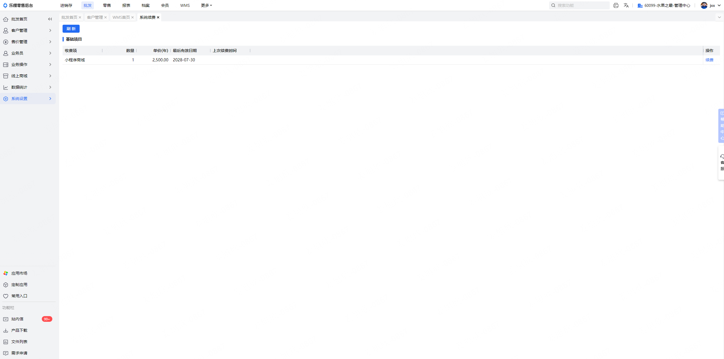Open the 更多 dropdown in the top menu
This screenshot has width=724, height=359.
point(206,5)
